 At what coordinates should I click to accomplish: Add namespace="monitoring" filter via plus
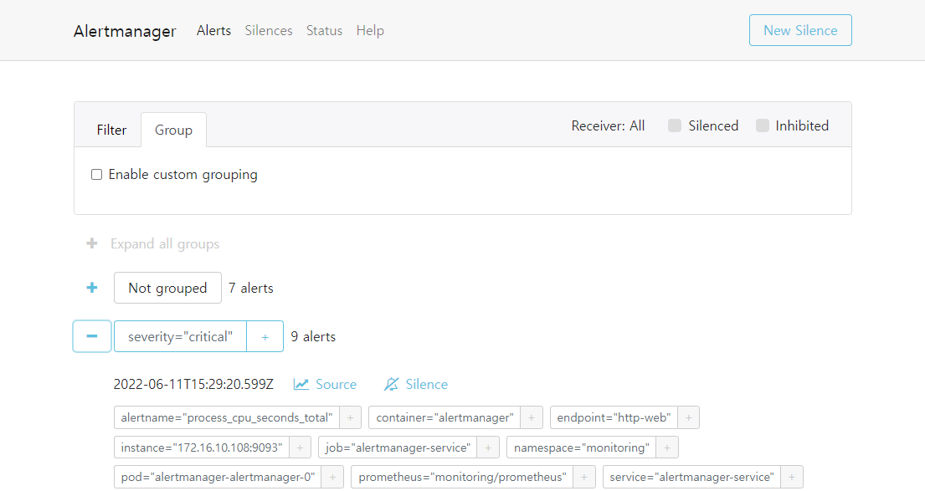[x=667, y=448]
